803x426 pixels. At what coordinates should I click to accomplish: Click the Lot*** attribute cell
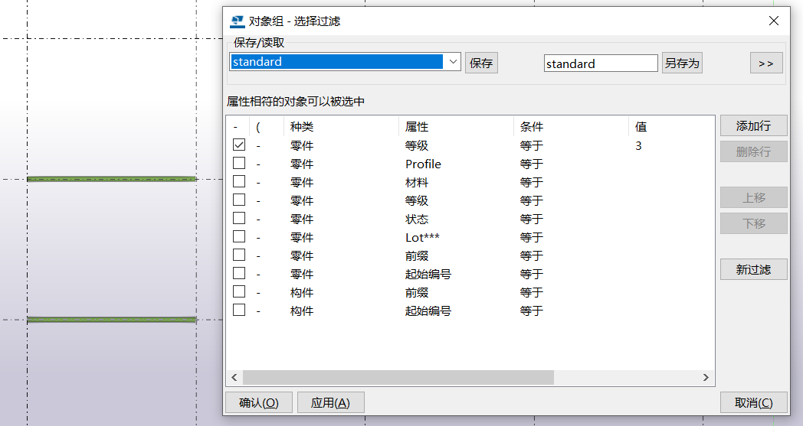[x=422, y=238]
